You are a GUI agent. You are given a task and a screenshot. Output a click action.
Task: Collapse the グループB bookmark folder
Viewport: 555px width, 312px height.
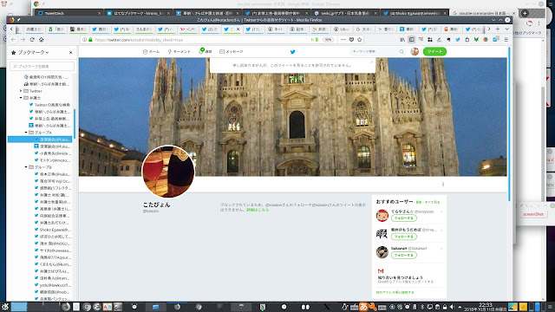point(26,167)
